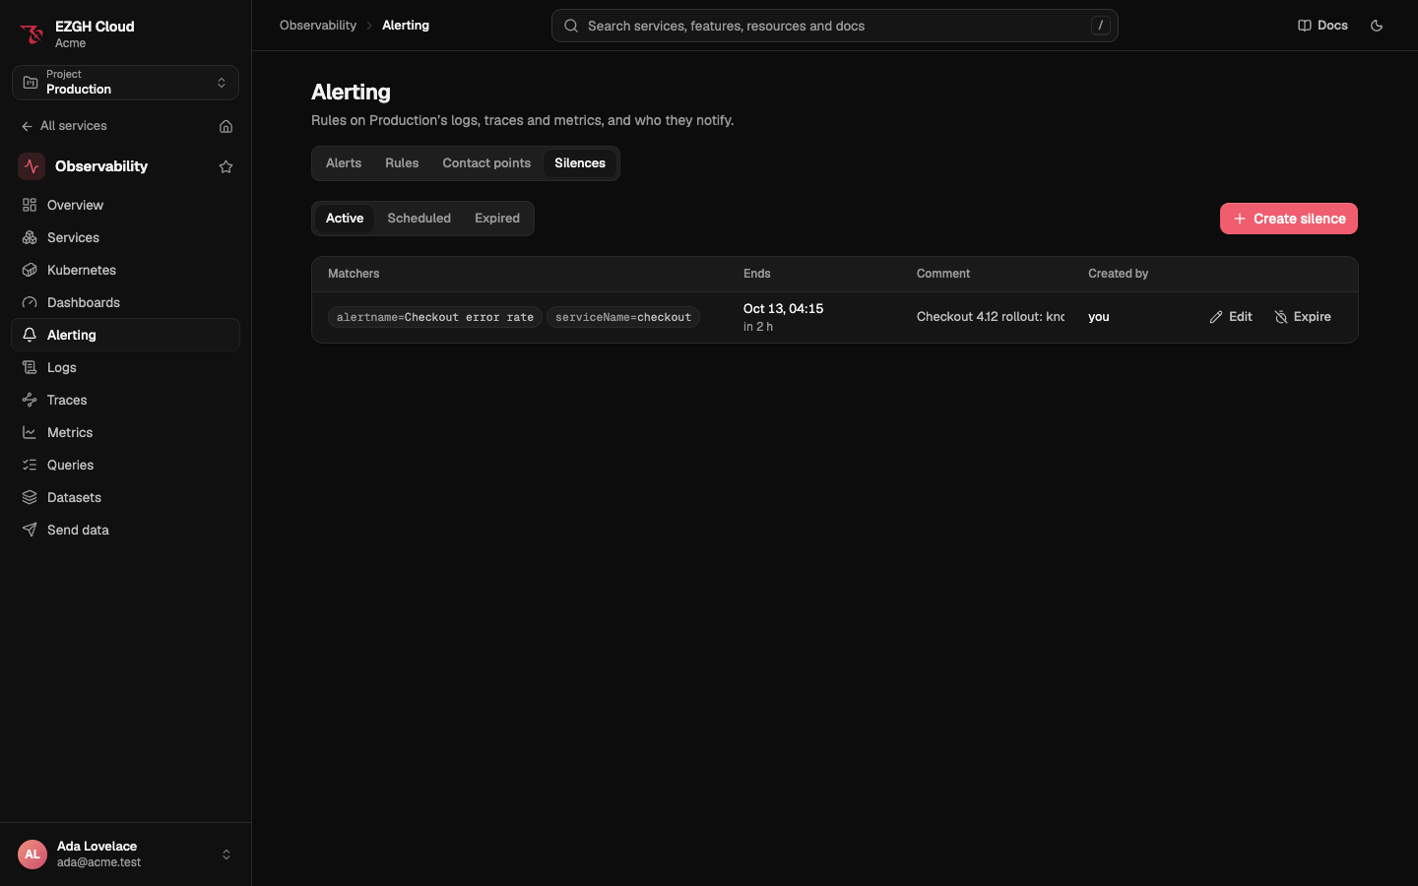Open the Project Production selector
Screen dimensions: 1418x886
coord(125,83)
